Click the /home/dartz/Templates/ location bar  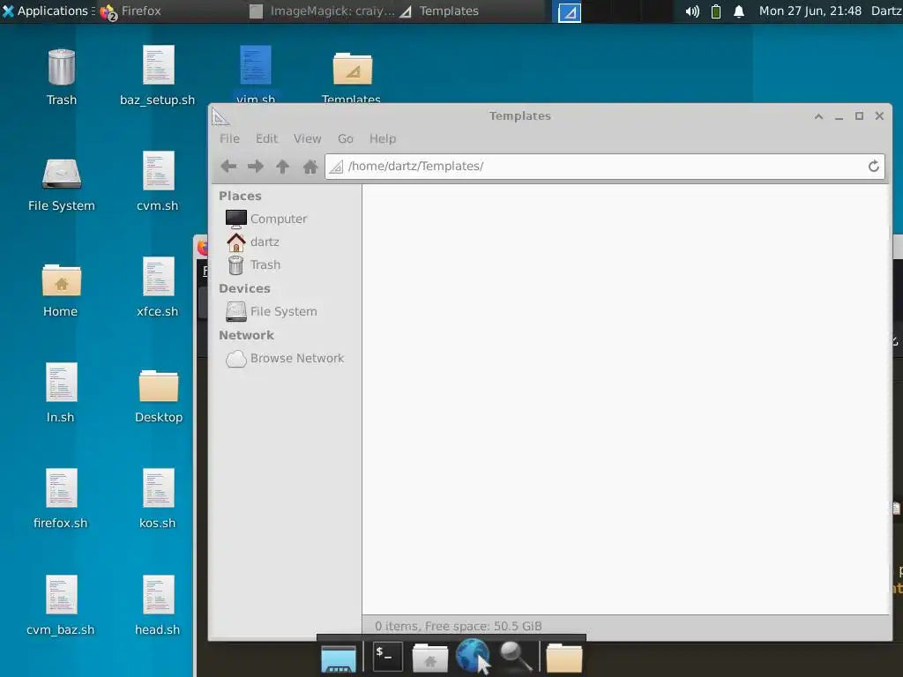point(605,167)
